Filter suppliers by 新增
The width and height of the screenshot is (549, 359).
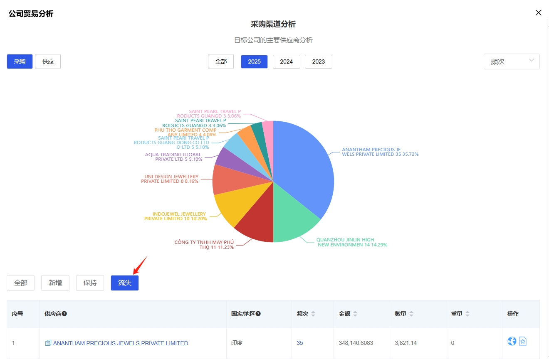tap(55, 283)
